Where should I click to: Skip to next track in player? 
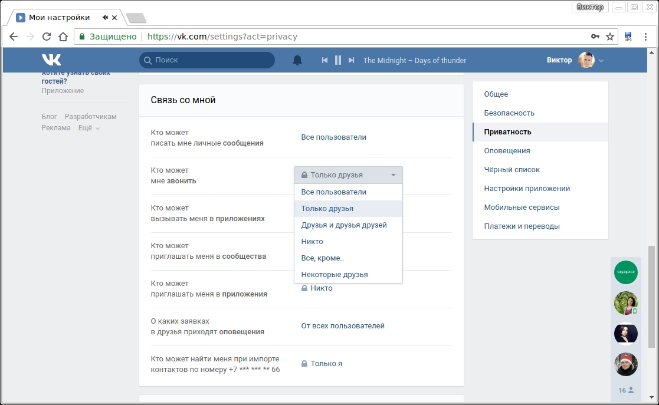(x=352, y=60)
